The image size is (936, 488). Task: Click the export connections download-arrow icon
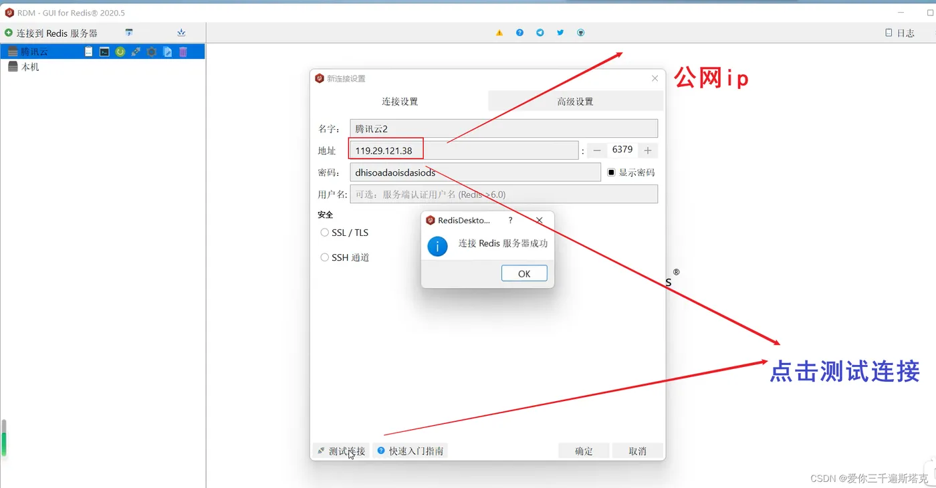click(181, 33)
